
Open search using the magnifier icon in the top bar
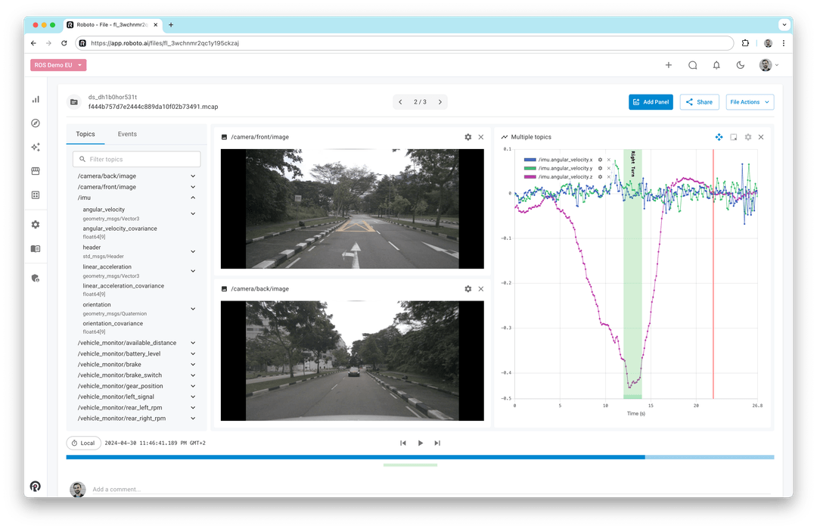point(693,65)
